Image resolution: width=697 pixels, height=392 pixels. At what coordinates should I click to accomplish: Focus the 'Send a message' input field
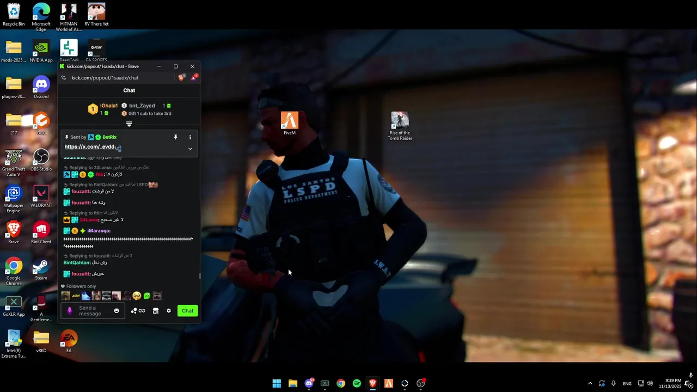click(x=93, y=311)
